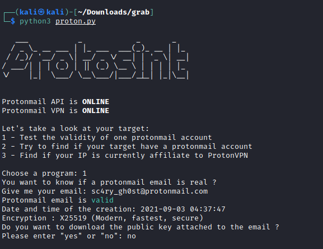The height and width of the screenshot is (249, 323).
Task: Click the green valid status word
Action: 102,200
